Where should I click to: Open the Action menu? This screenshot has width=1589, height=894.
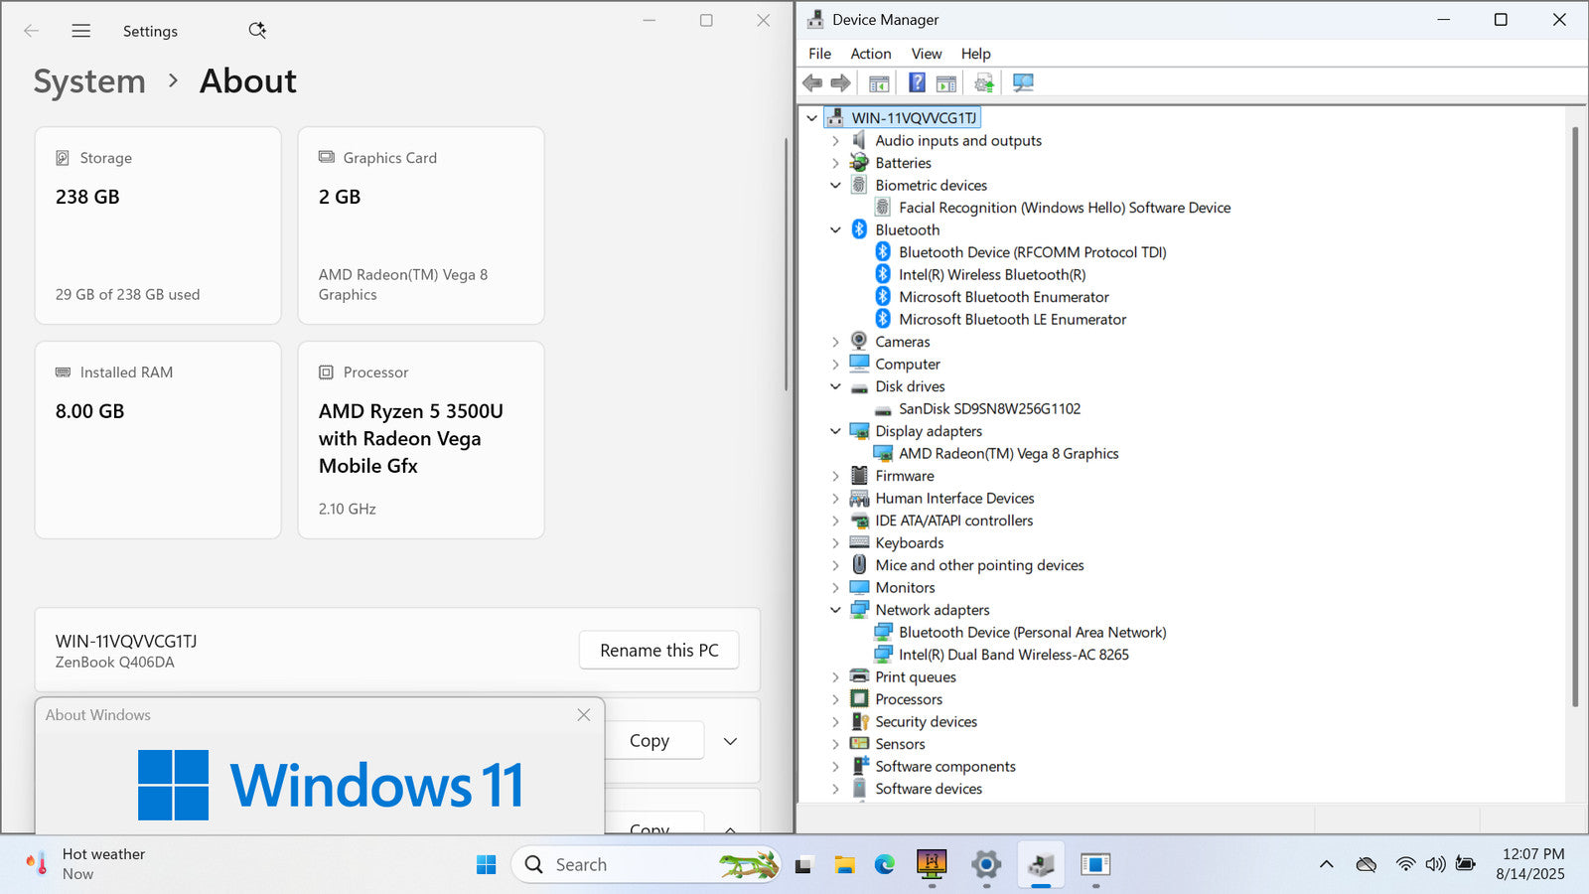[x=870, y=54]
